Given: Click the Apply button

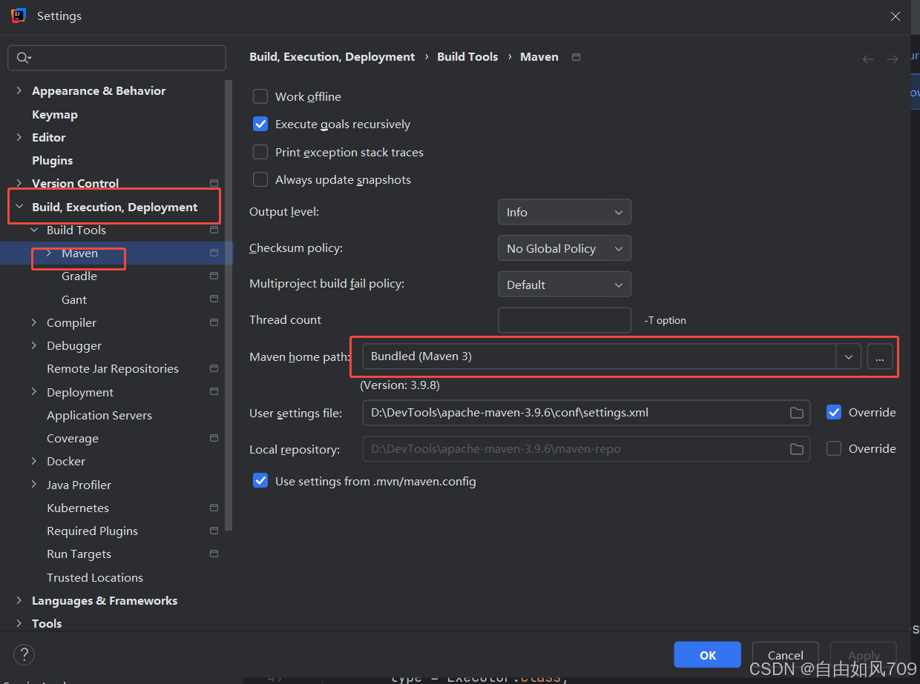Looking at the screenshot, I should pos(864,655).
